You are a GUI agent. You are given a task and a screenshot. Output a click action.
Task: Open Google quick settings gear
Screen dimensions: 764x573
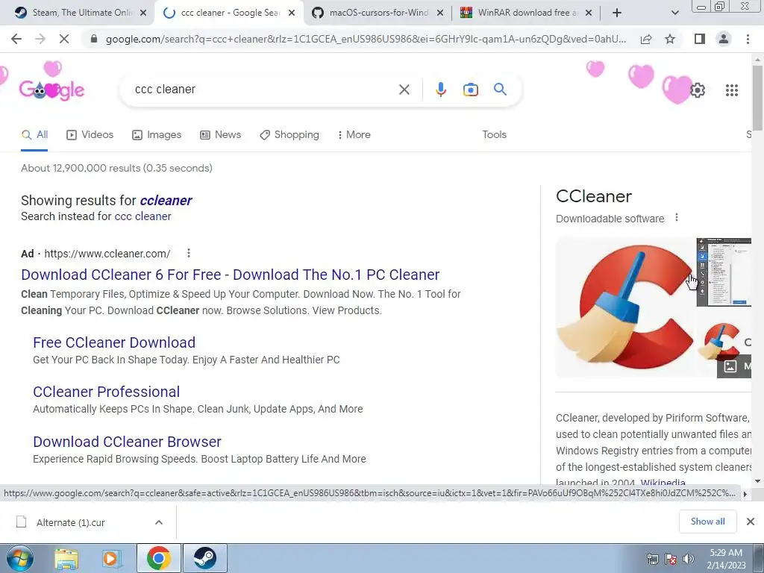pyautogui.click(x=698, y=90)
